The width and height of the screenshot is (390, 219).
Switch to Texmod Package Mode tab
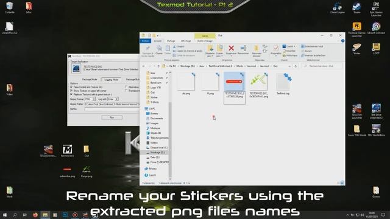tap(90, 80)
